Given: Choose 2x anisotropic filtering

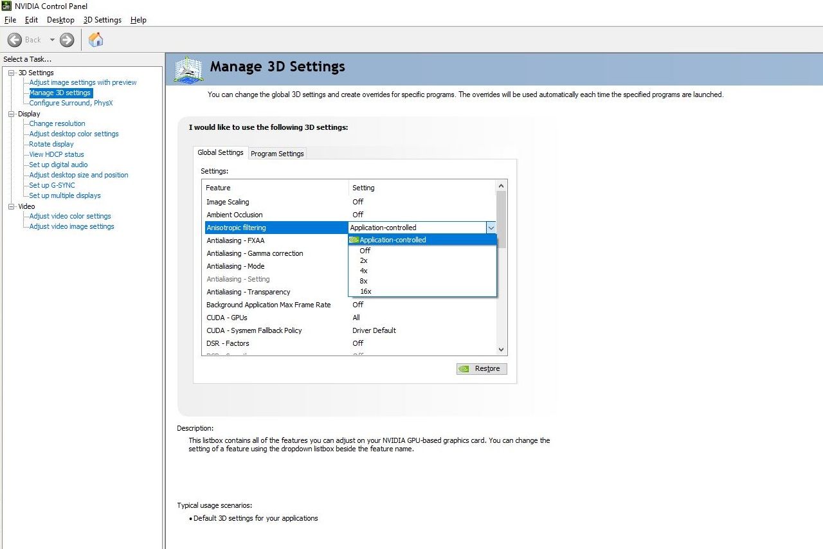Looking at the screenshot, I should 422,260.
